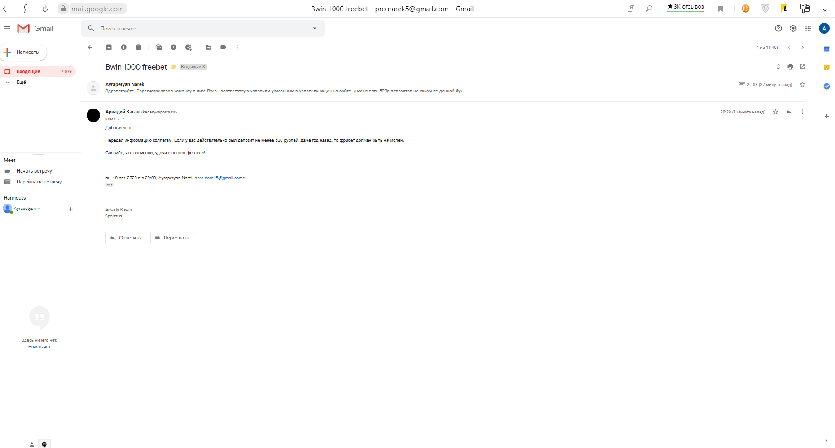Print all messages in the thread
The image size is (835, 448).
(x=790, y=67)
